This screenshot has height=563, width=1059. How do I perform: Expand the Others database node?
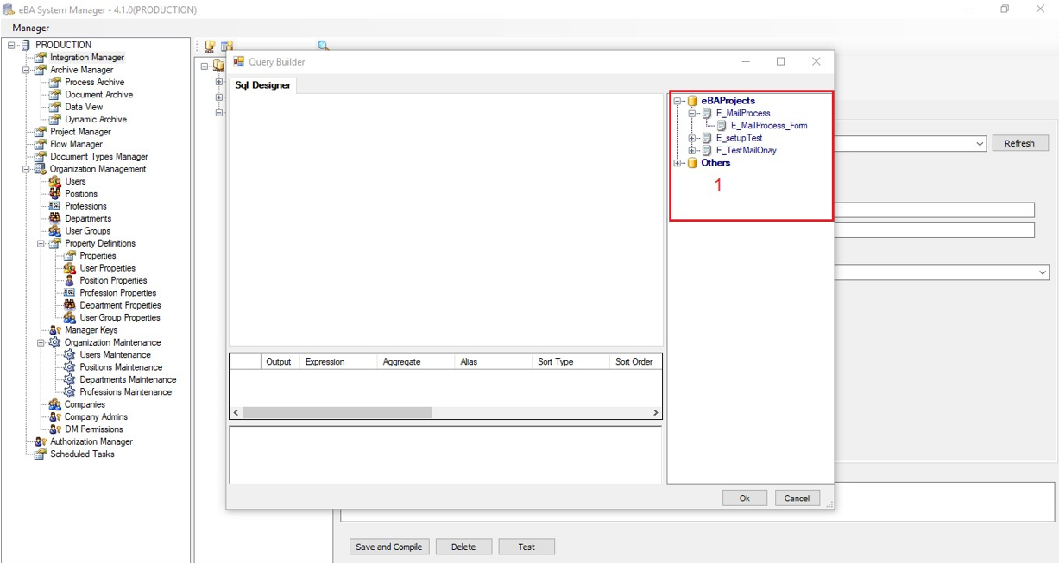coord(678,163)
